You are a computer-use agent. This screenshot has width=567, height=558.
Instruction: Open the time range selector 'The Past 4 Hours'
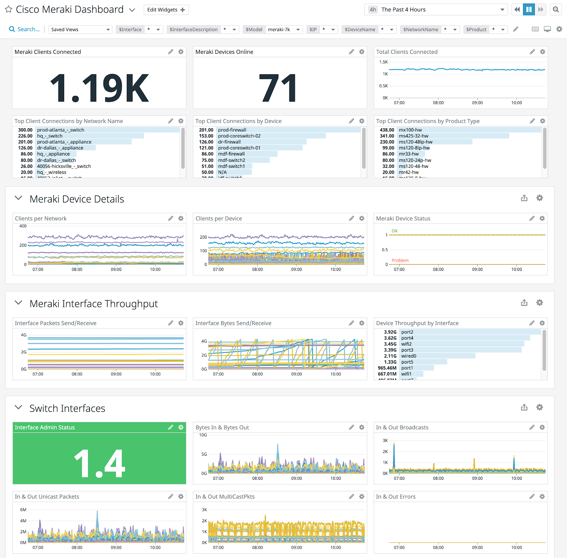(x=436, y=10)
